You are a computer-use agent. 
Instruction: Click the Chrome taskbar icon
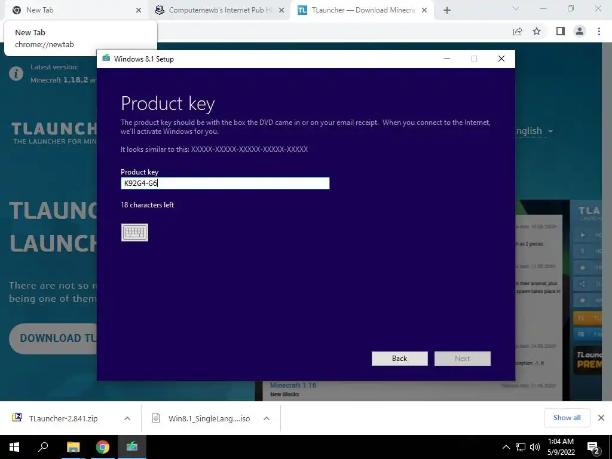pos(103,447)
